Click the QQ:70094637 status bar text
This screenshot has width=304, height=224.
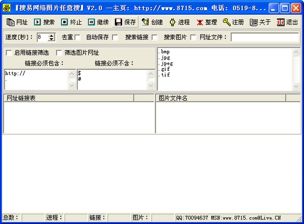[x=192, y=218]
